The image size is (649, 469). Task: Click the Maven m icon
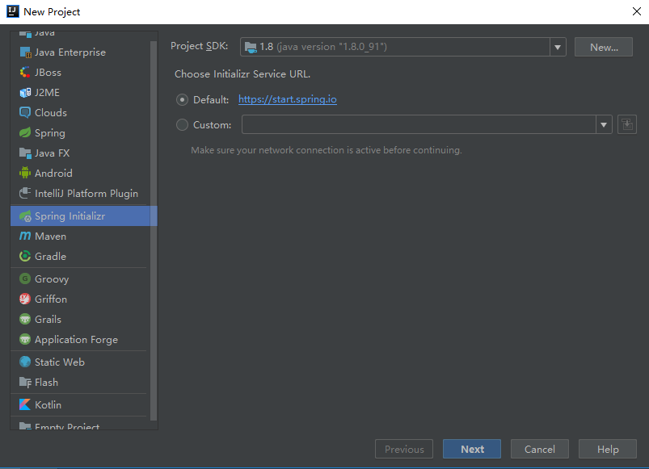(25, 236)
